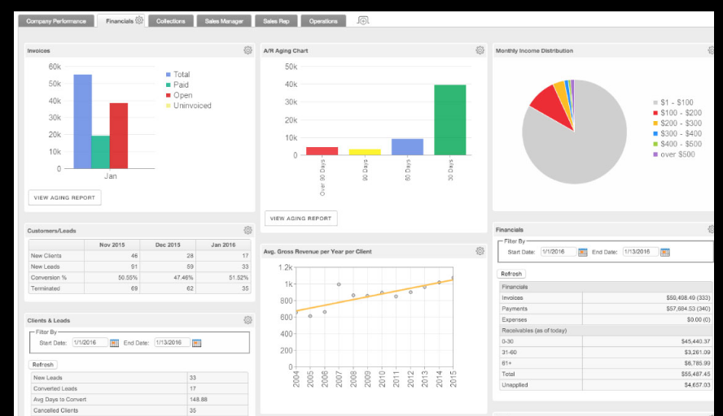Image resolution: width=723 pixels, height=416 pixels.
Task: Click Refresh button in Financials panel
Action: point(511,274)
